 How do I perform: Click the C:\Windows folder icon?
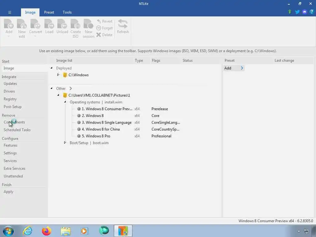pyautogui.click(x=65, y=75)
